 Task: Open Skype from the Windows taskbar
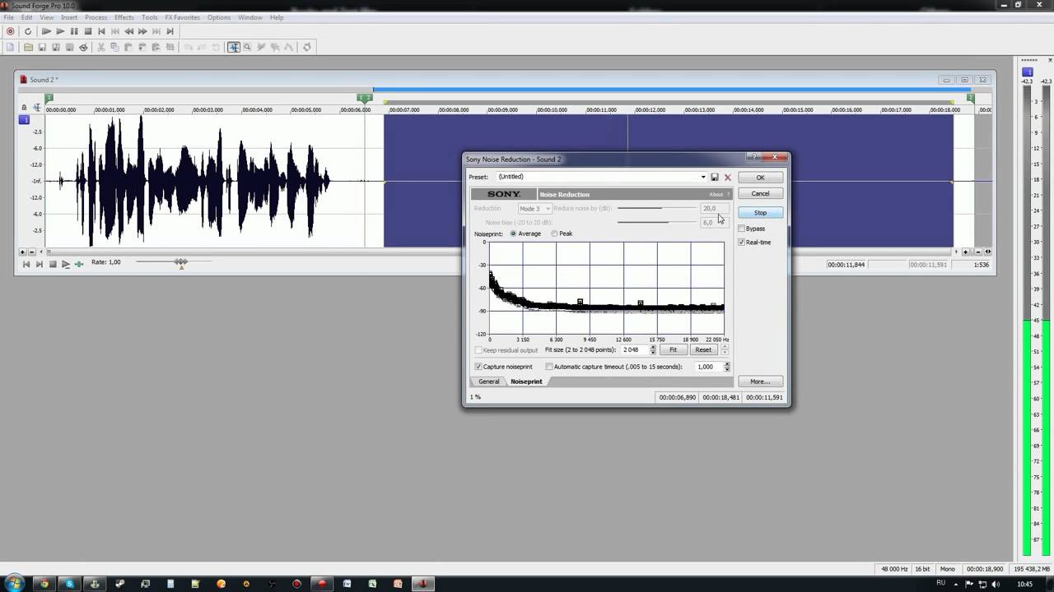[x=69, y=584]
